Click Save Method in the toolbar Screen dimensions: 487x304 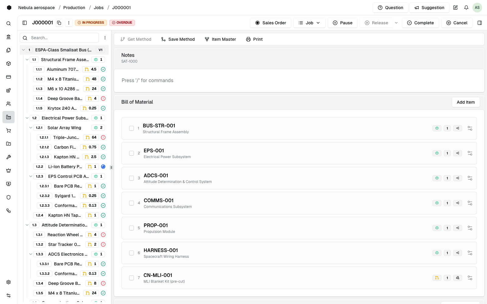point(178,39)
